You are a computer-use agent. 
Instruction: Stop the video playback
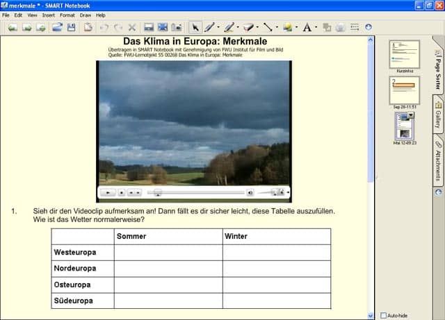121,192
